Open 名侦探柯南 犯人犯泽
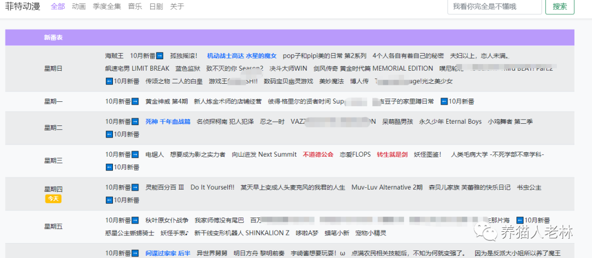 (x=225, y=122)
